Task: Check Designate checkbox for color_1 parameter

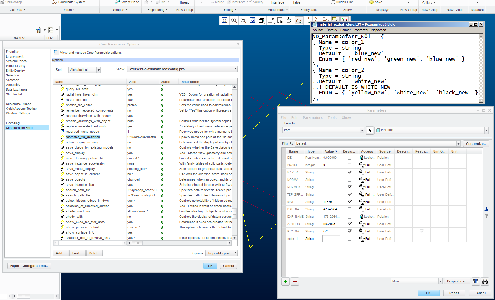Action: coord(350,239)
